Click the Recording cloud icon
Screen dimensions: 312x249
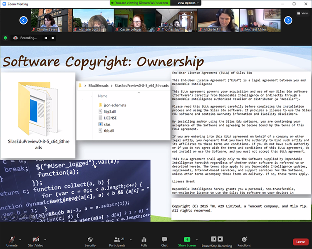click(x=15, y=38)
